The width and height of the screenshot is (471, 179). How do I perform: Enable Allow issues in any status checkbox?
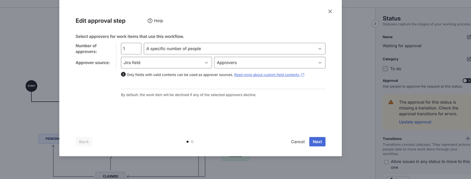(386, 162)
